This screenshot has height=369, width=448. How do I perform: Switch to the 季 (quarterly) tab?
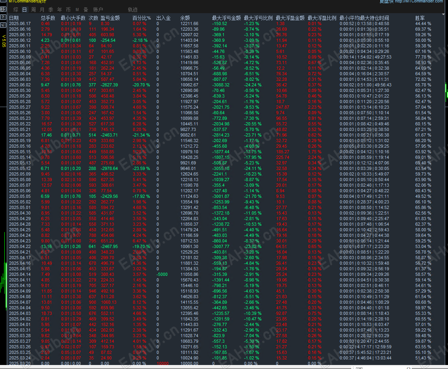click(51, 10)
